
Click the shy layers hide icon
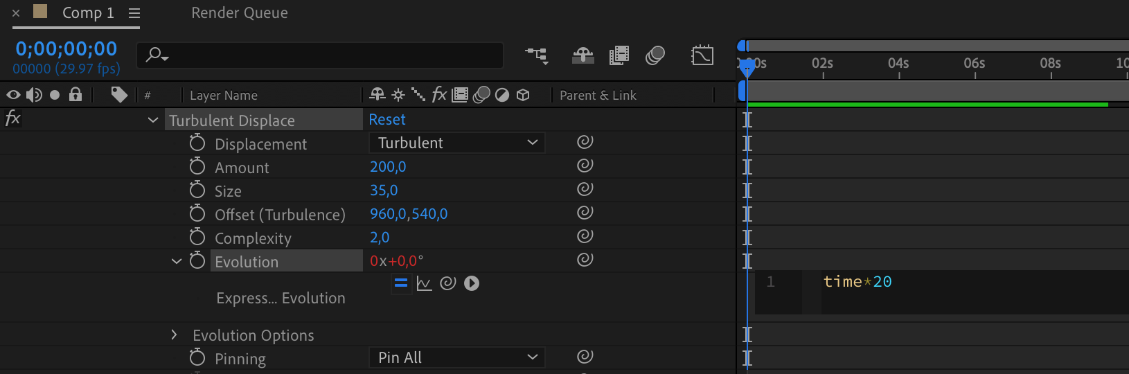coord(583,55)
